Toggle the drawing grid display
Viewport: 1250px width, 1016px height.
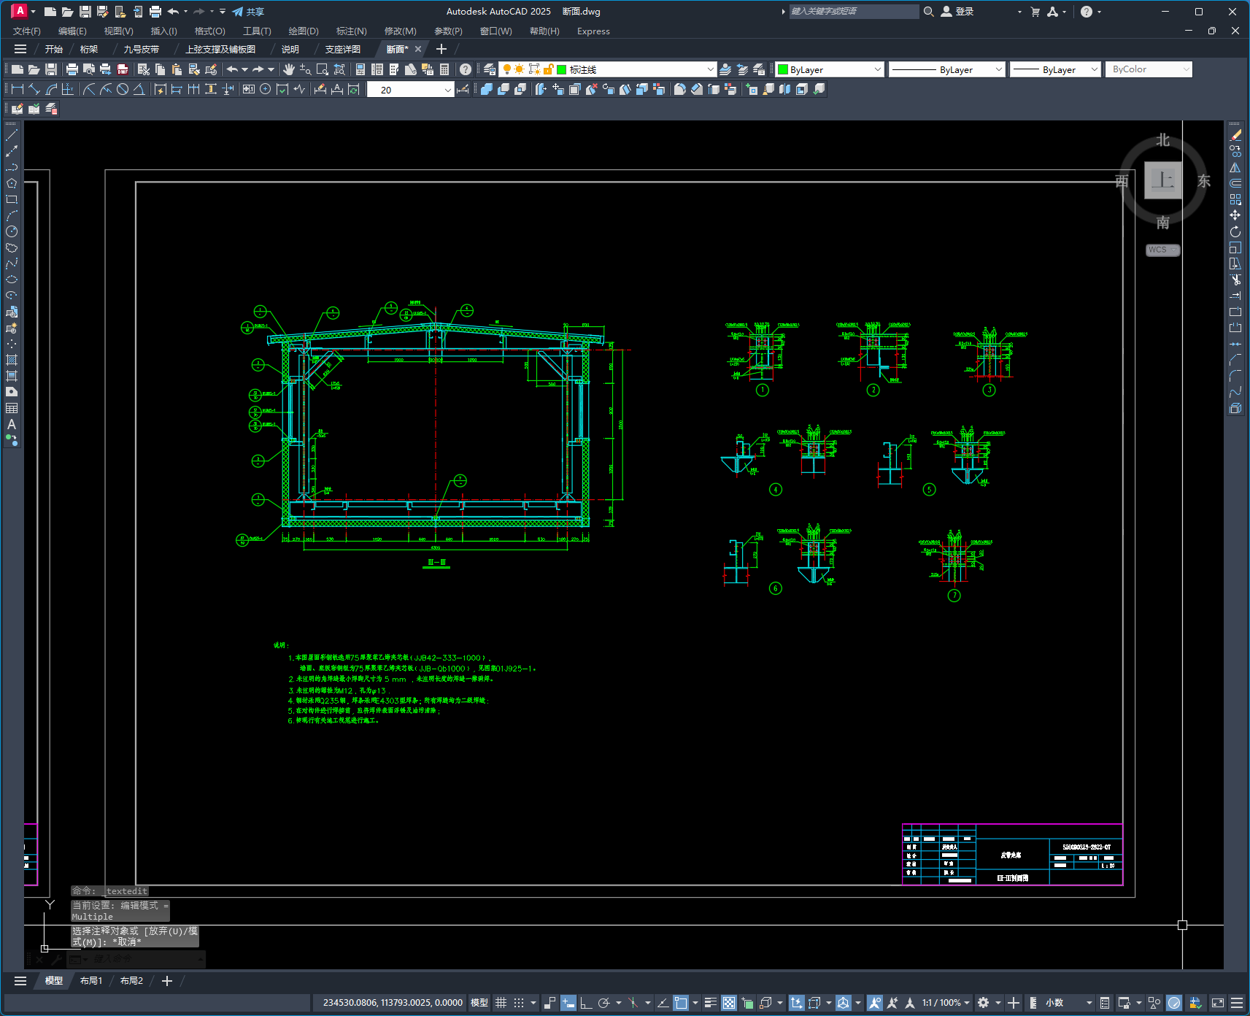coord(501,1003)
